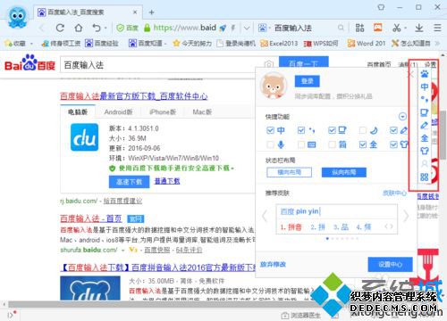Viewport: 447px width, 321px height.
Task: Uncheck the pen handwriting checkbox
Action: (x=393, y=130)
